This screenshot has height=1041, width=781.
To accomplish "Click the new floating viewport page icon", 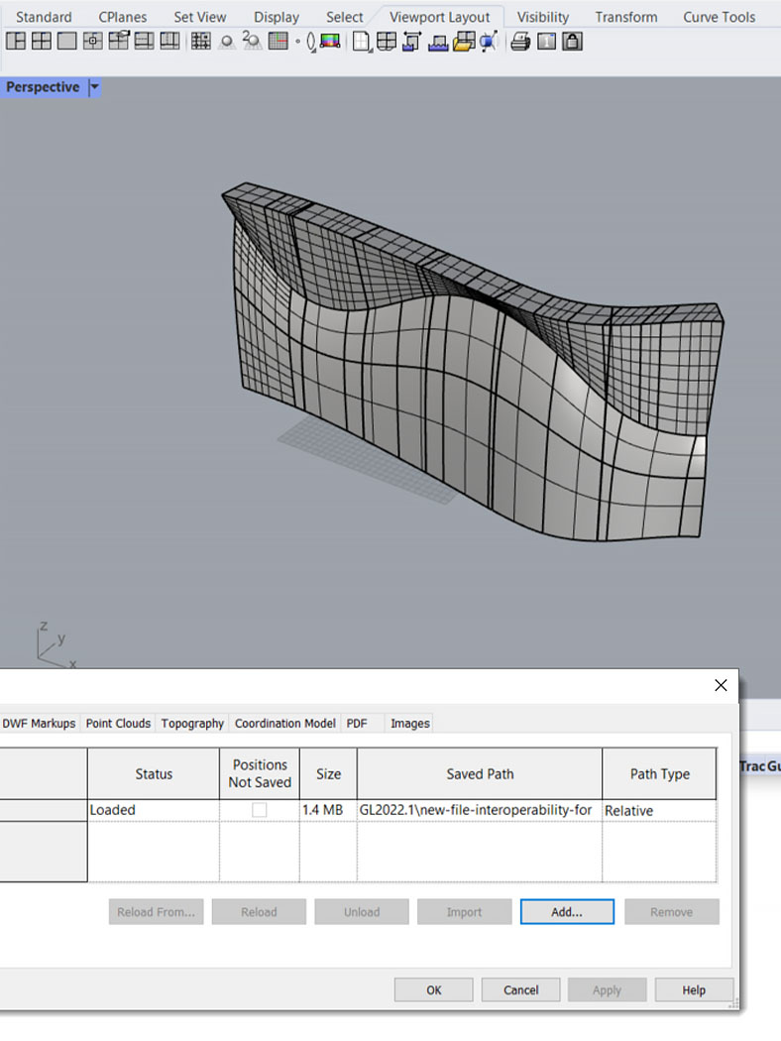I will coord(362,42).
